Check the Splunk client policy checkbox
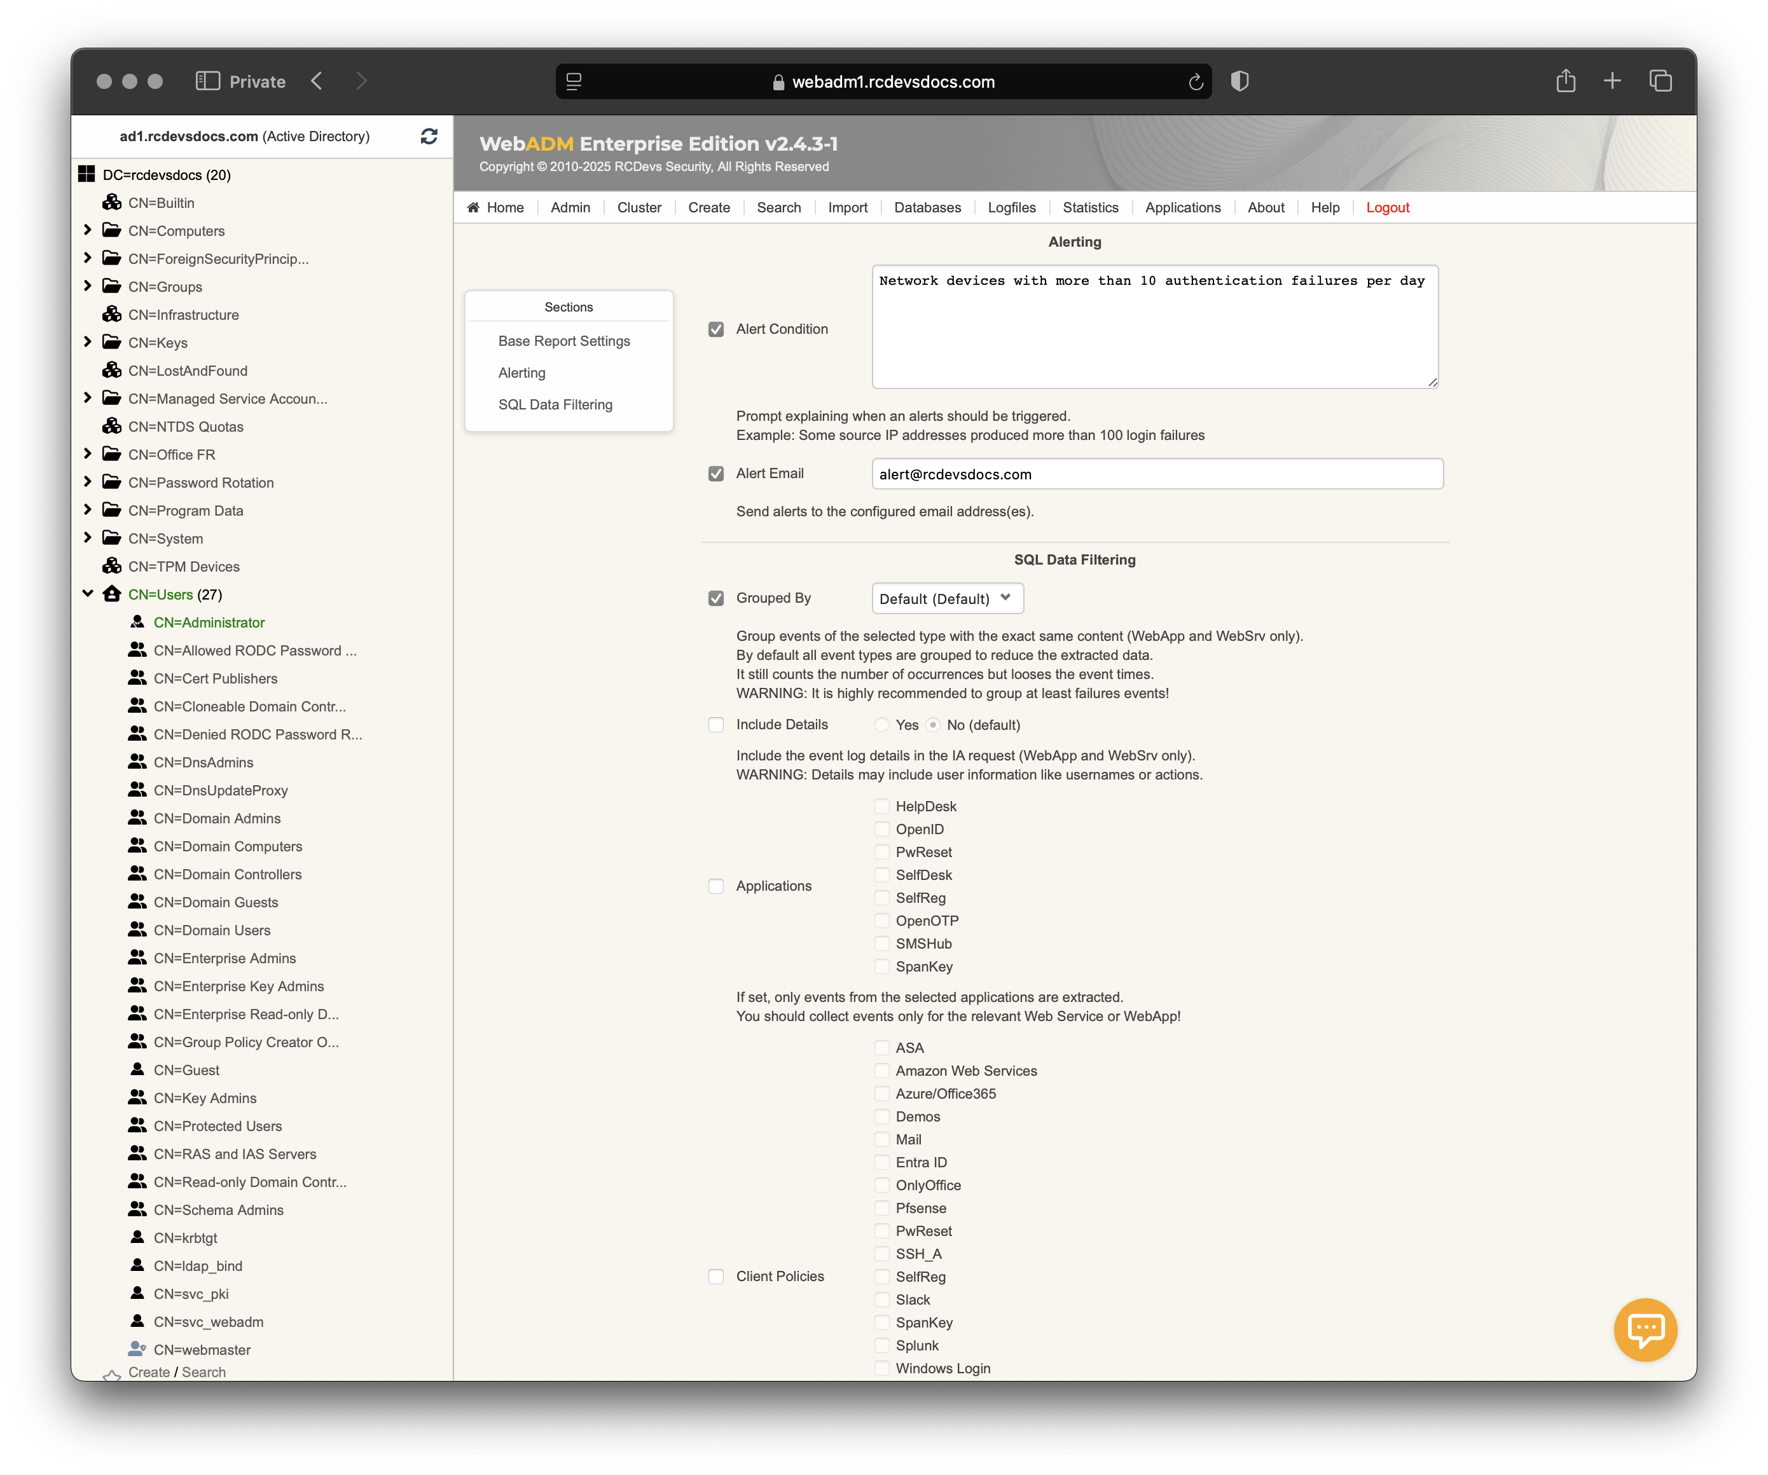 coord(881,1345)
